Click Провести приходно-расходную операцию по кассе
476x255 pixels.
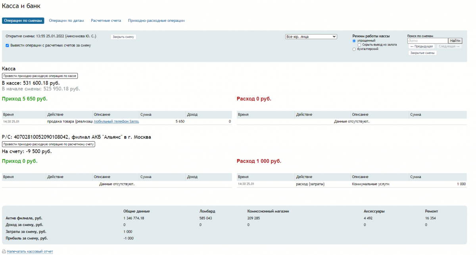pos(40,76)
